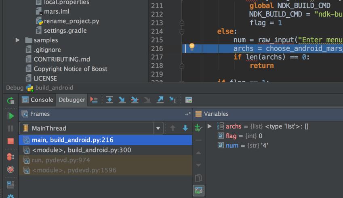This screenshot has width=343, height=198.
Task: Step Into toolbar icon
Action: pyautogui.click(x=122, y=100)
